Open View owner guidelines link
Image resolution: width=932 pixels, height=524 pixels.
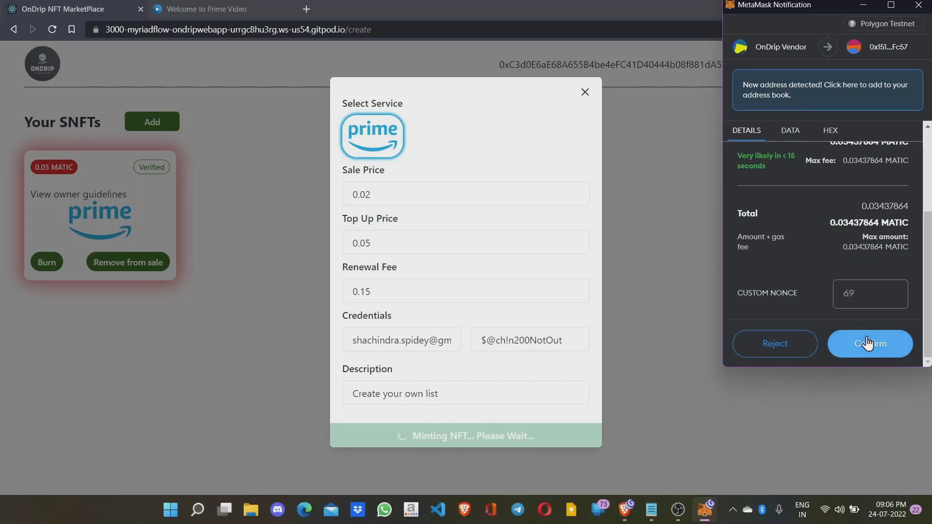[79, 194]
